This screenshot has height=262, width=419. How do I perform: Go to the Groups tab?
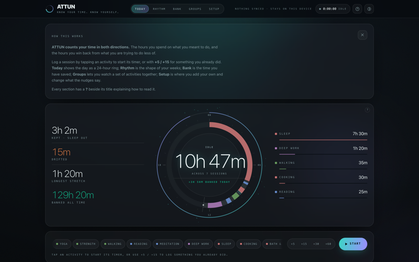point(195,9)
